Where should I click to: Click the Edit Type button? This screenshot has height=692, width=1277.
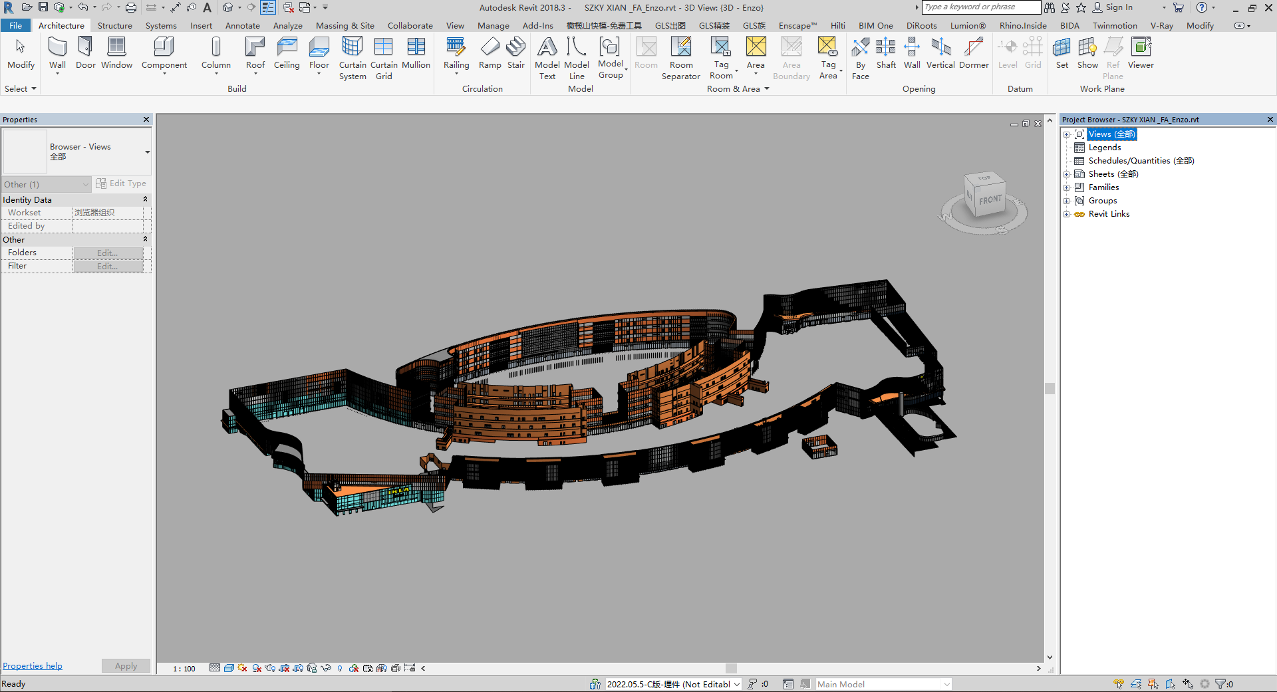coord(121,183)
